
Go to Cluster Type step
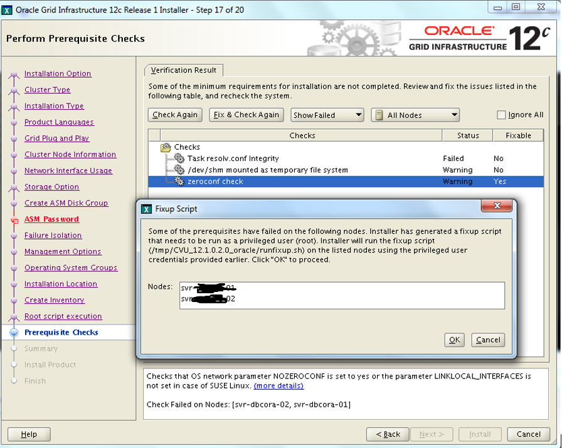click(x=47, y=90)
